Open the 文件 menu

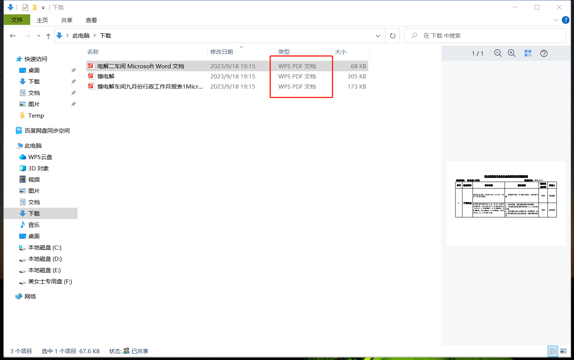pyautogui.click(x=17, y=20)
